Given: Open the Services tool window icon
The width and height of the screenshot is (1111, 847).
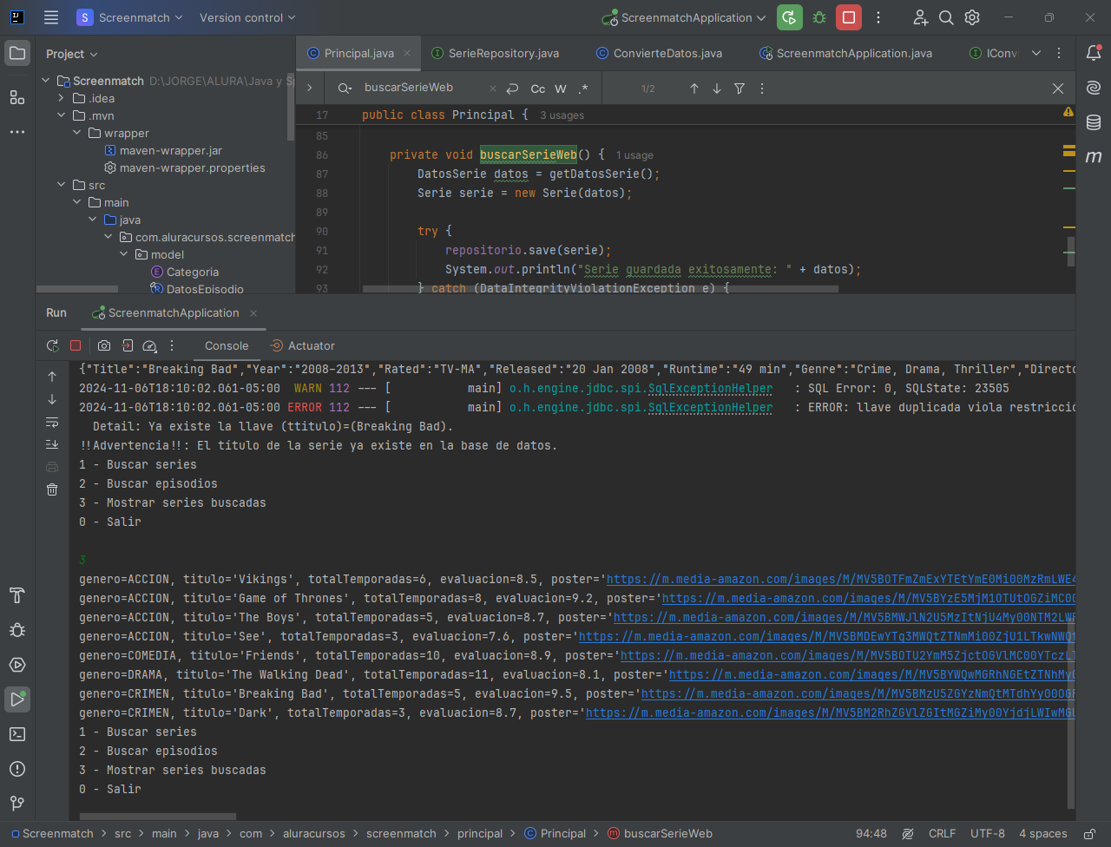Looking at the screenshot, I should click(17, 665).
